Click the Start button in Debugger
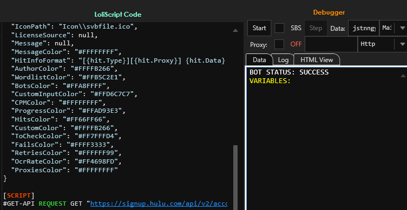This screenshot has height=210, width=407. (259, 28)
